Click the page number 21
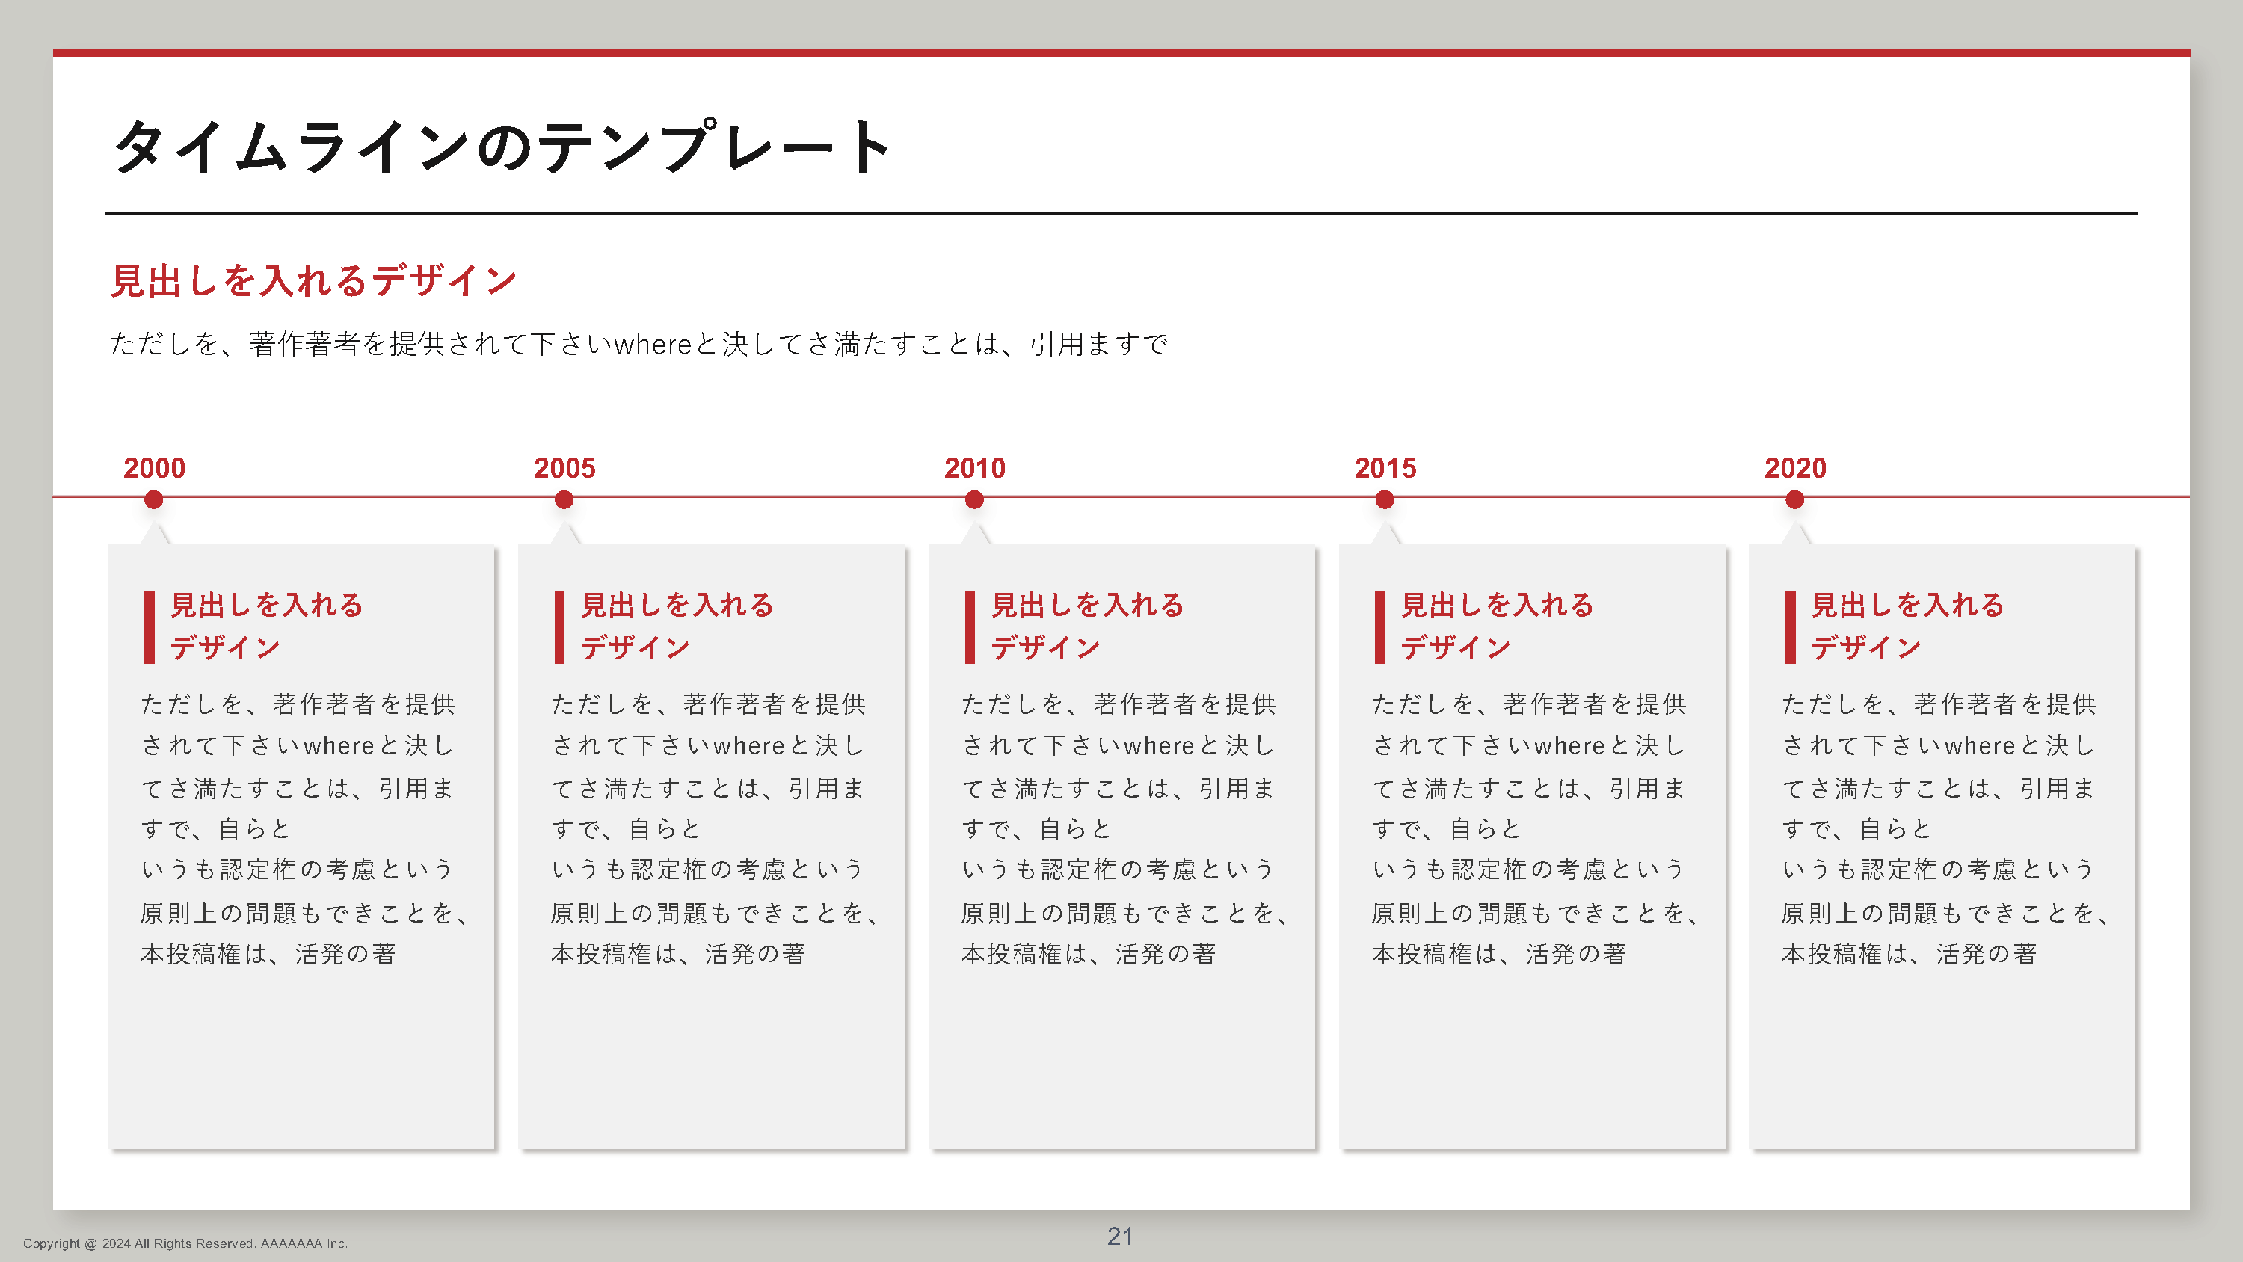The width and height of the screenshot is (2243, 1262). point(1120,1235)
